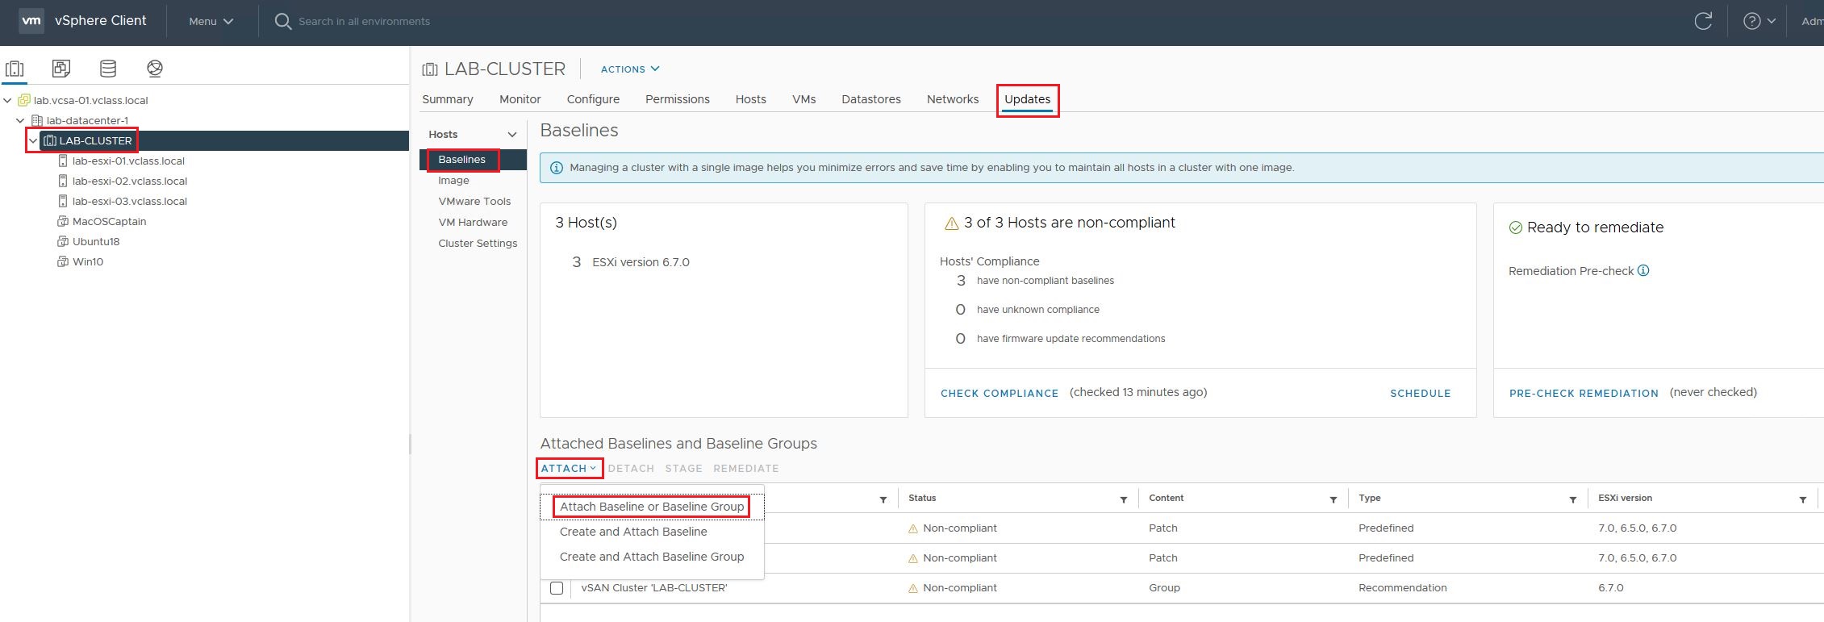Screen dimensions: 1824x622
Task: Collapse the LAB-CLUSTER tree node
Action: 33,140
